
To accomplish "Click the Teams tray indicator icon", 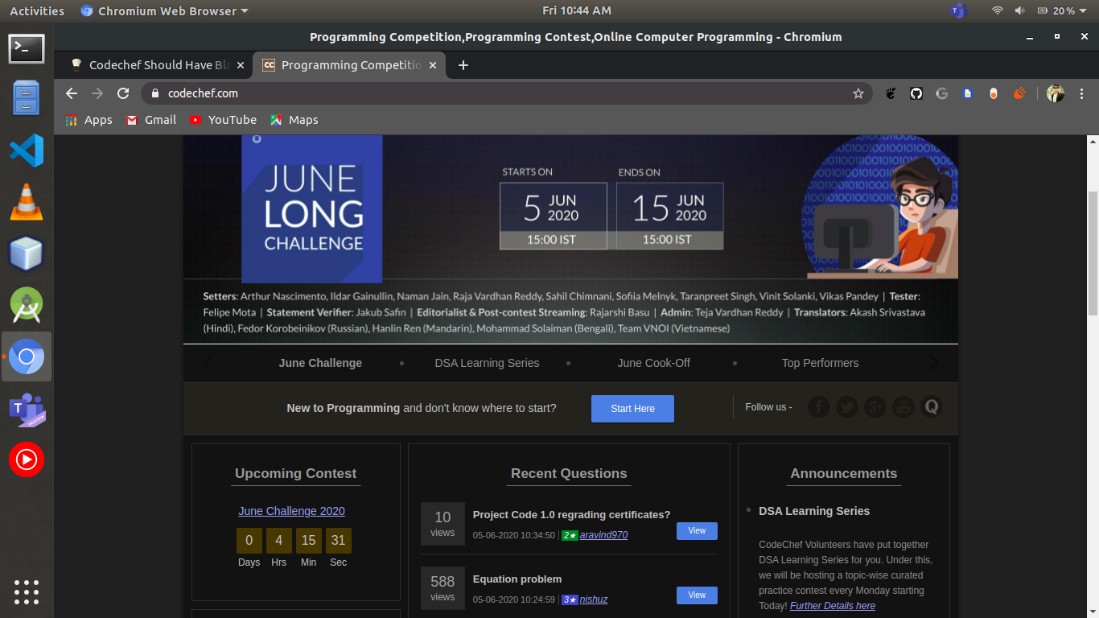I will click(957, 10).
